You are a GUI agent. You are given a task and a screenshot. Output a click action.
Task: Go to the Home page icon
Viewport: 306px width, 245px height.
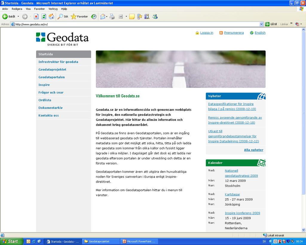[51, 17]
